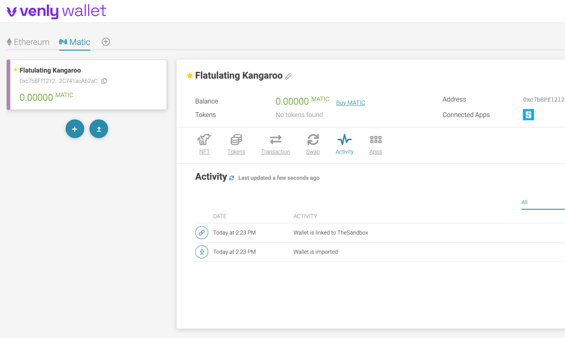
Task: Select the All activity filter tab
Action: tap(524, 202)
